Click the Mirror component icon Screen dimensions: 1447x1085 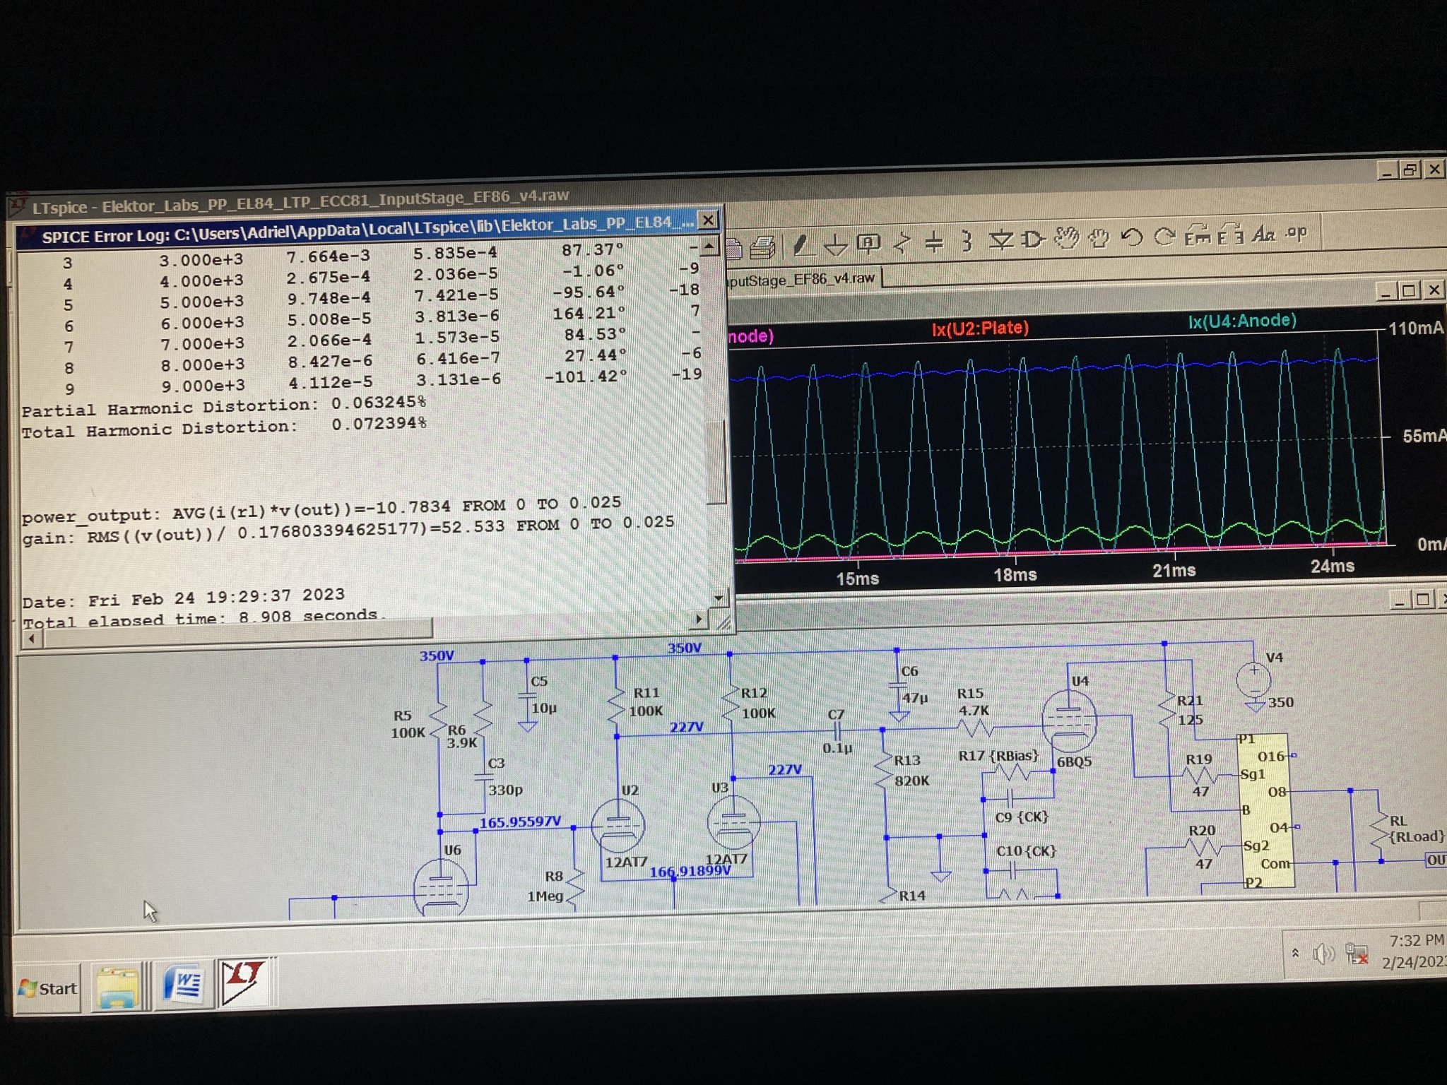[1230, 235]
